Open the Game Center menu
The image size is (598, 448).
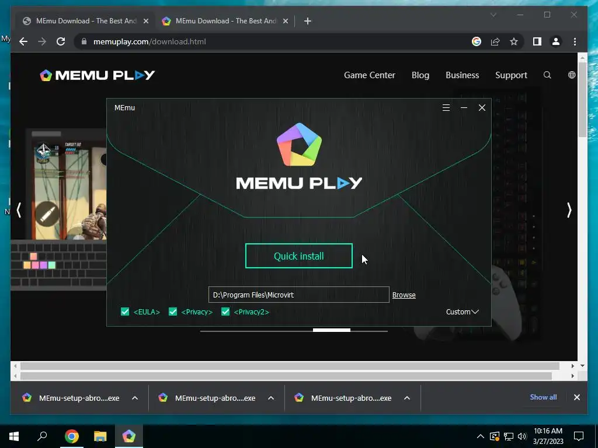[x=370, y=75]
